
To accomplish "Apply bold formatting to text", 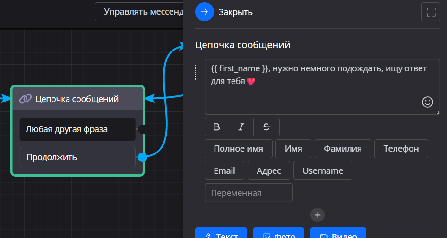I will (217, 127).
